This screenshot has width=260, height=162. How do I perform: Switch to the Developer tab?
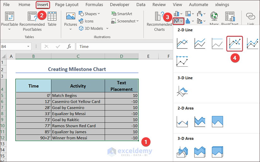119,5
